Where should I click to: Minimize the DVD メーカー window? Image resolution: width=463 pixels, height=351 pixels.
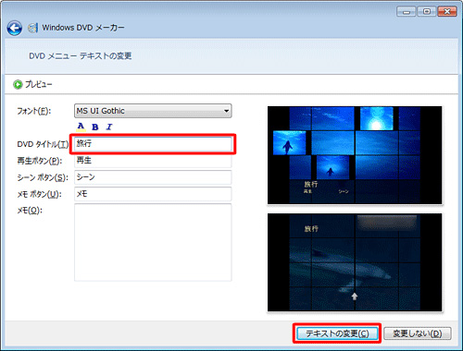407,12
